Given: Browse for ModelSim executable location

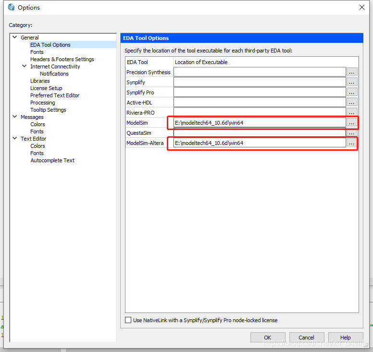Looking at the screenshot, I should pyautogui.click(x=351, y=123).
